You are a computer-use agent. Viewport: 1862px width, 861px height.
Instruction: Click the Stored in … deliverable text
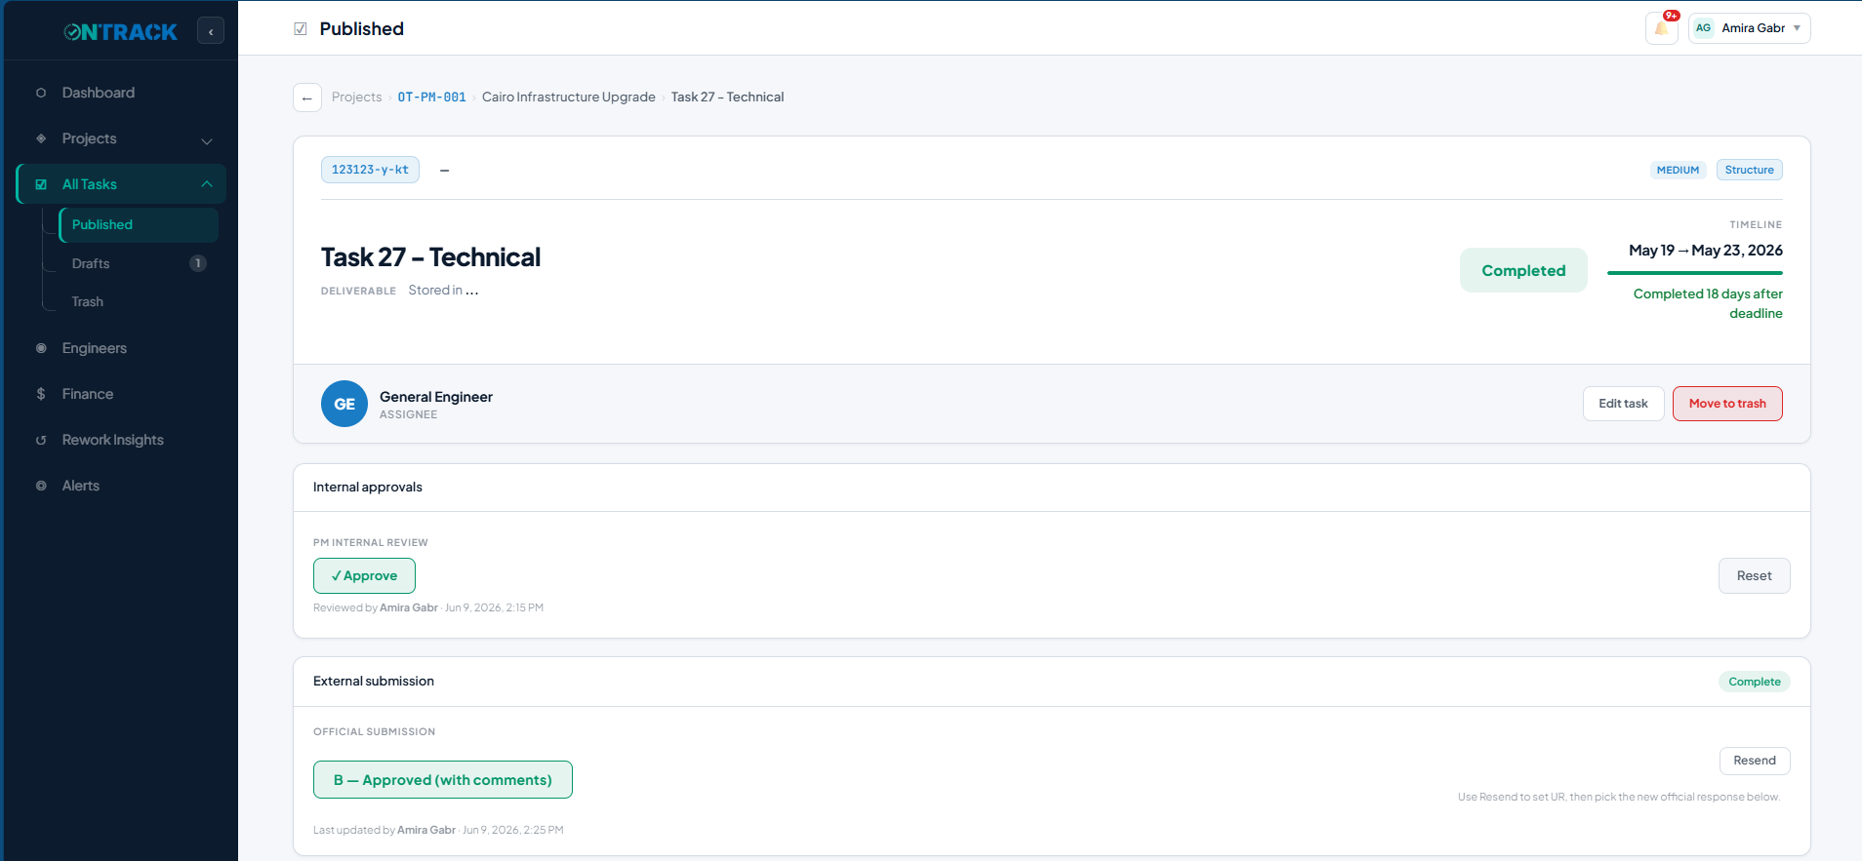443,291
